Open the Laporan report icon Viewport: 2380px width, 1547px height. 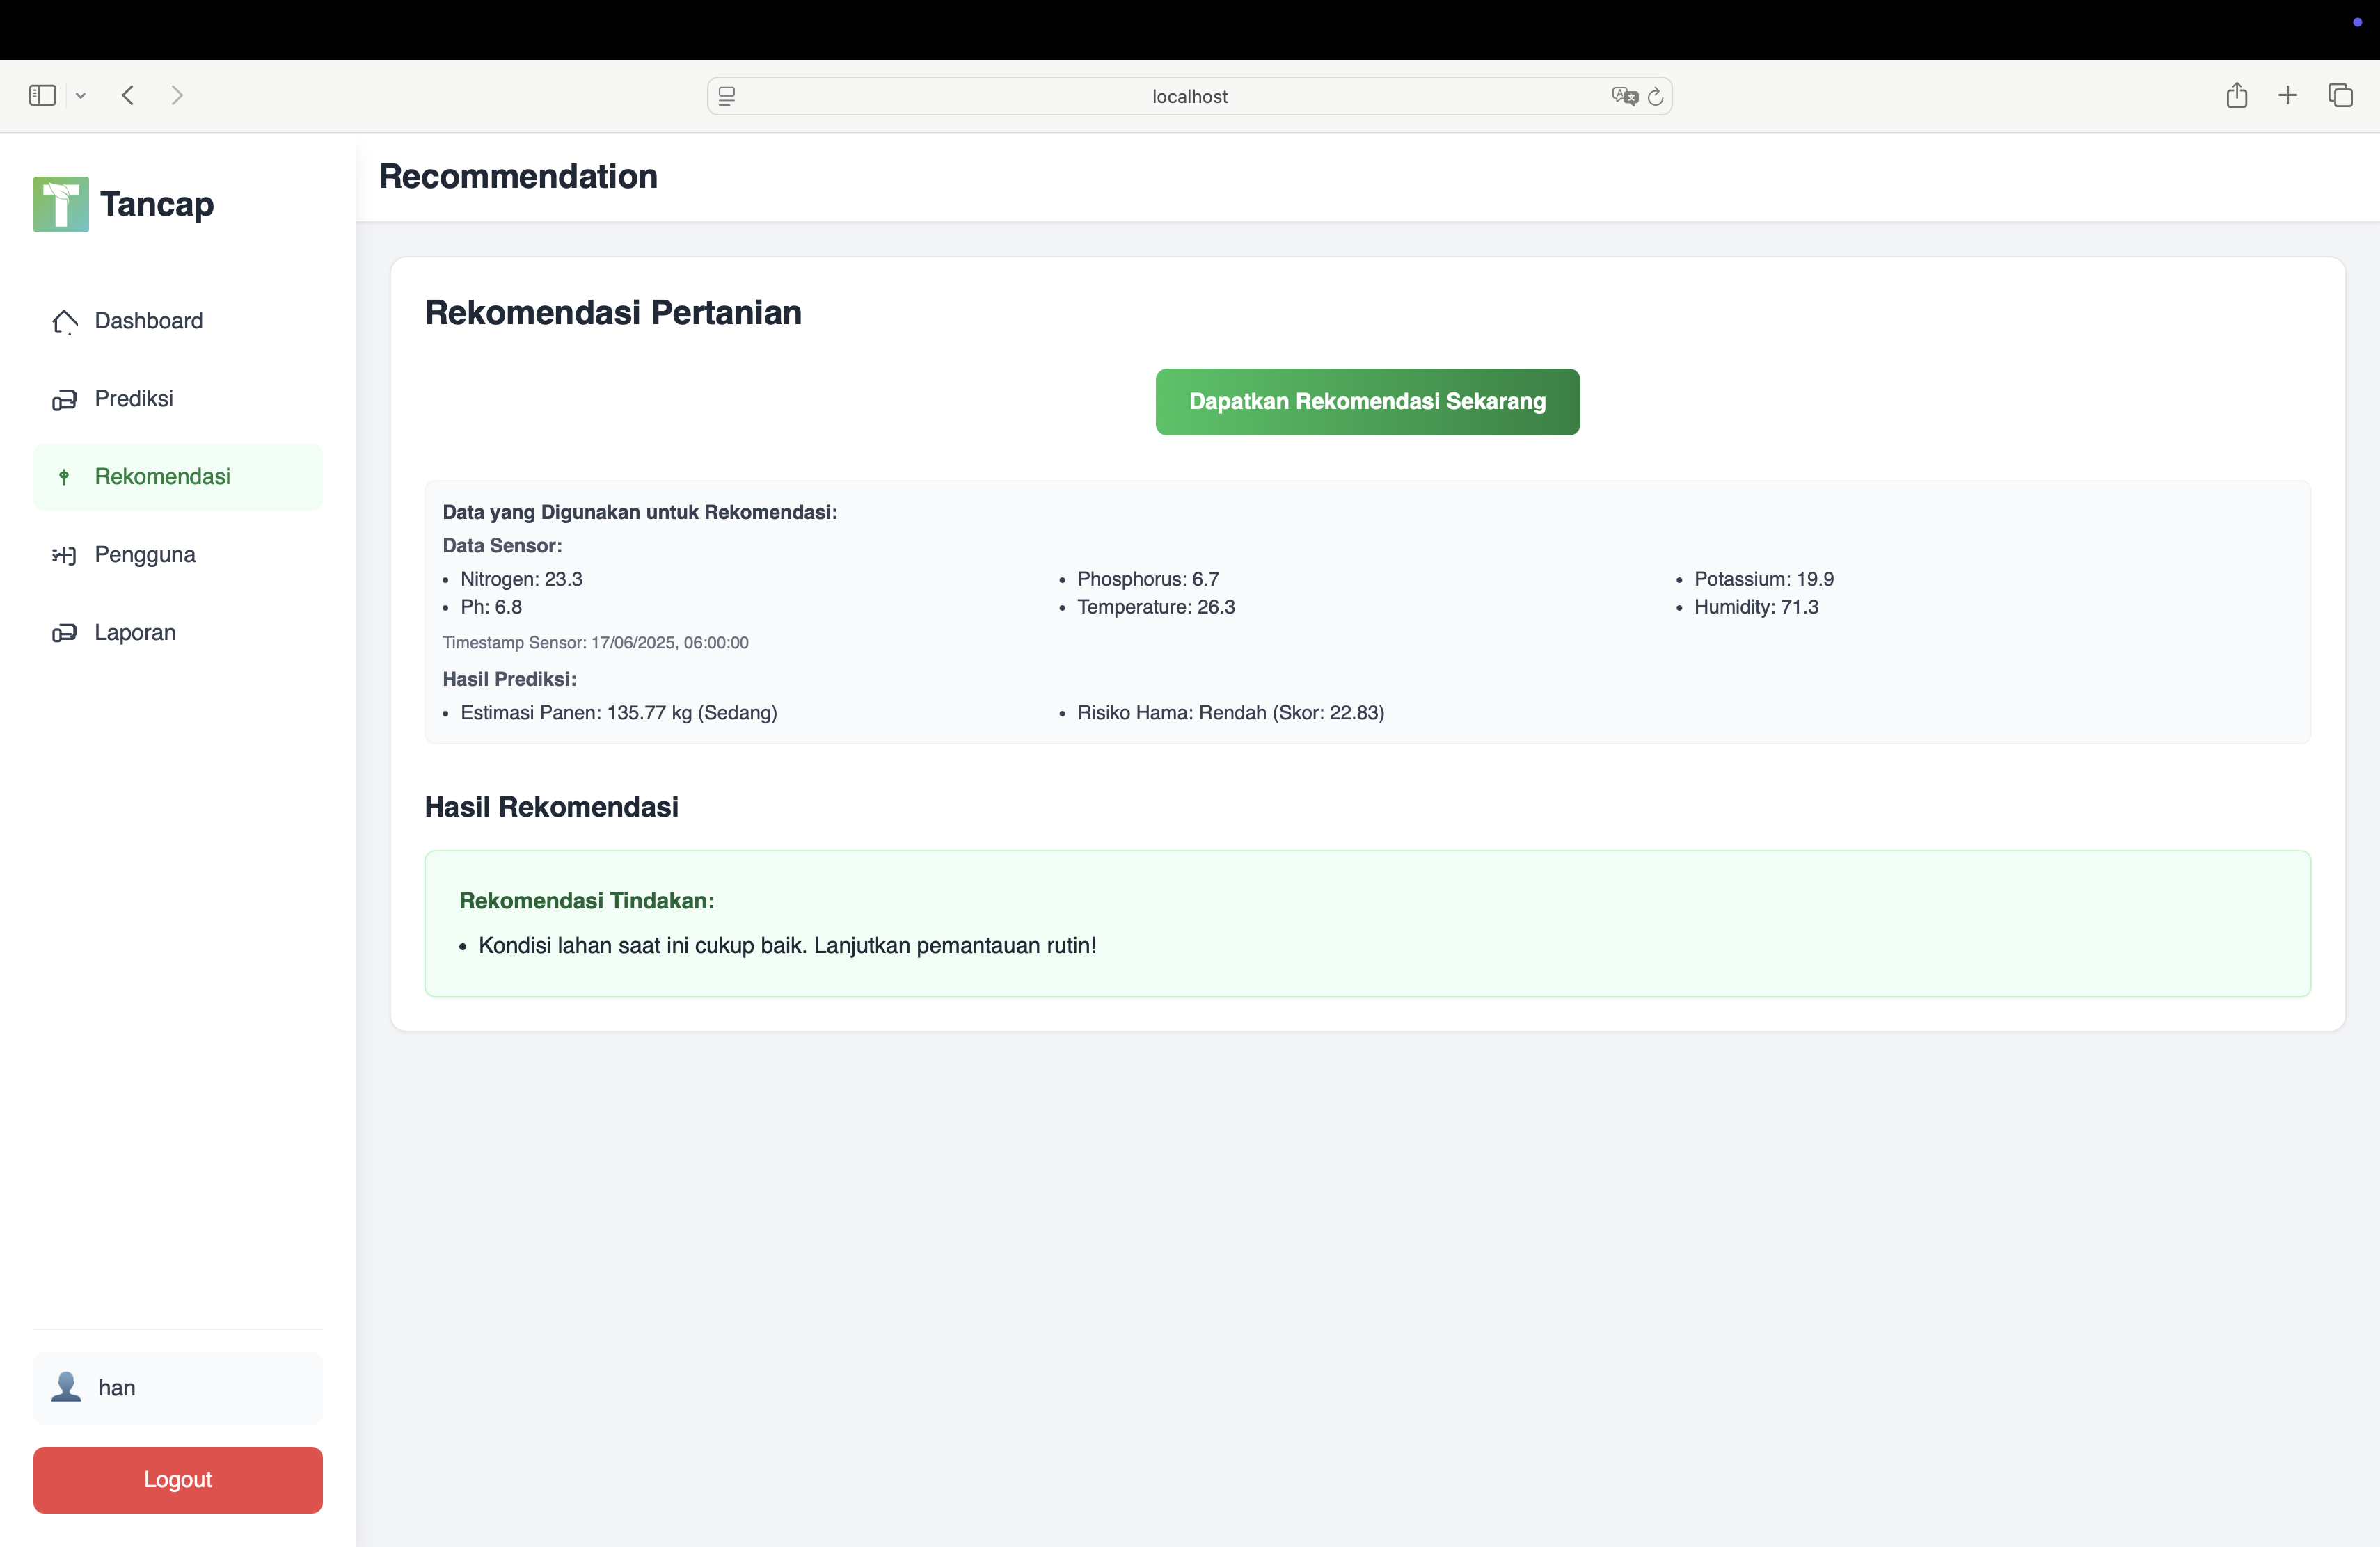tap(64, 632)
